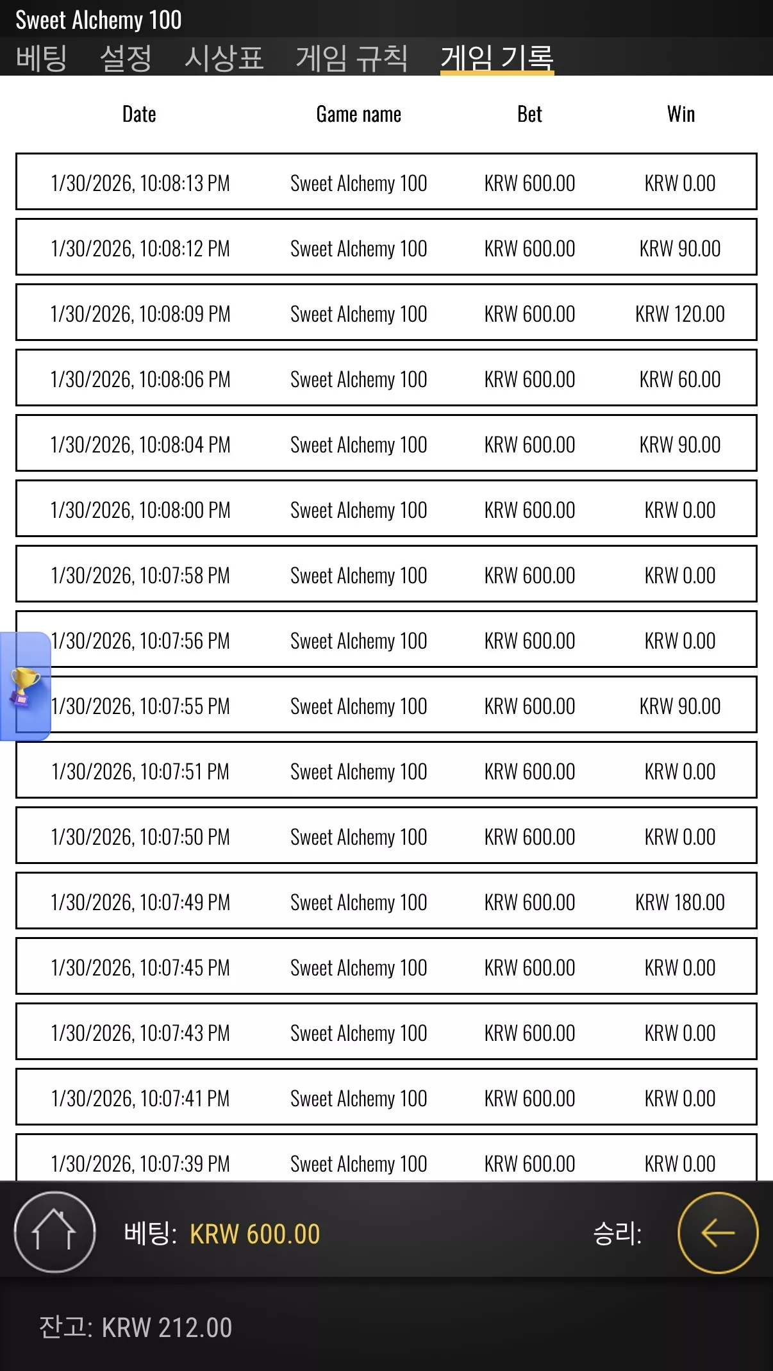The height and width of the screenshot is (1371, 773).
Task: Open the 설정 tab
Action: click(x=126, y=58)
